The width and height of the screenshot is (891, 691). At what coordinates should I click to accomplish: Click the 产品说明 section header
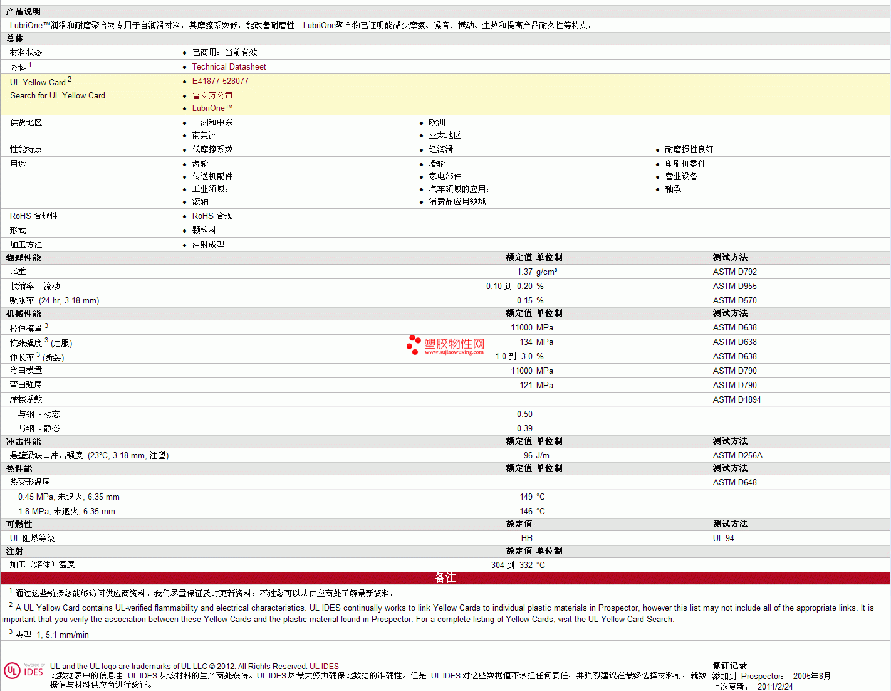pyautogui.click(x=23, y=11)
